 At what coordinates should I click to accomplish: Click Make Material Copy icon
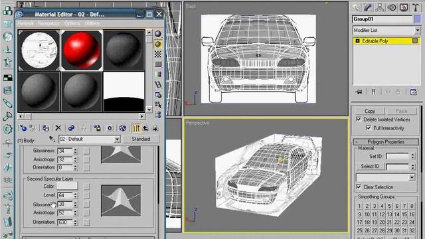[71, 128]
